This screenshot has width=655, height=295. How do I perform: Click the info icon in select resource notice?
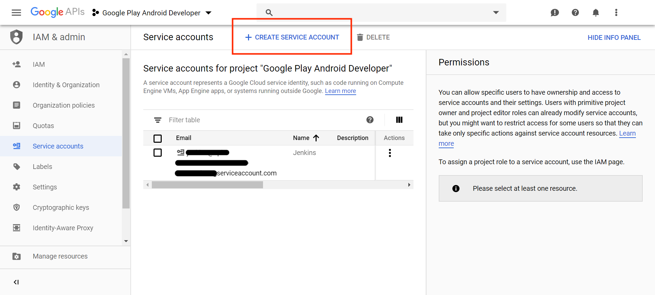coord(456,188)
